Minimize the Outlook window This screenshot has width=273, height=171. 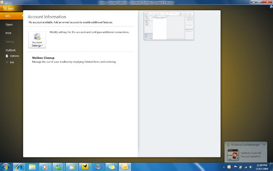tap(254, 2)
